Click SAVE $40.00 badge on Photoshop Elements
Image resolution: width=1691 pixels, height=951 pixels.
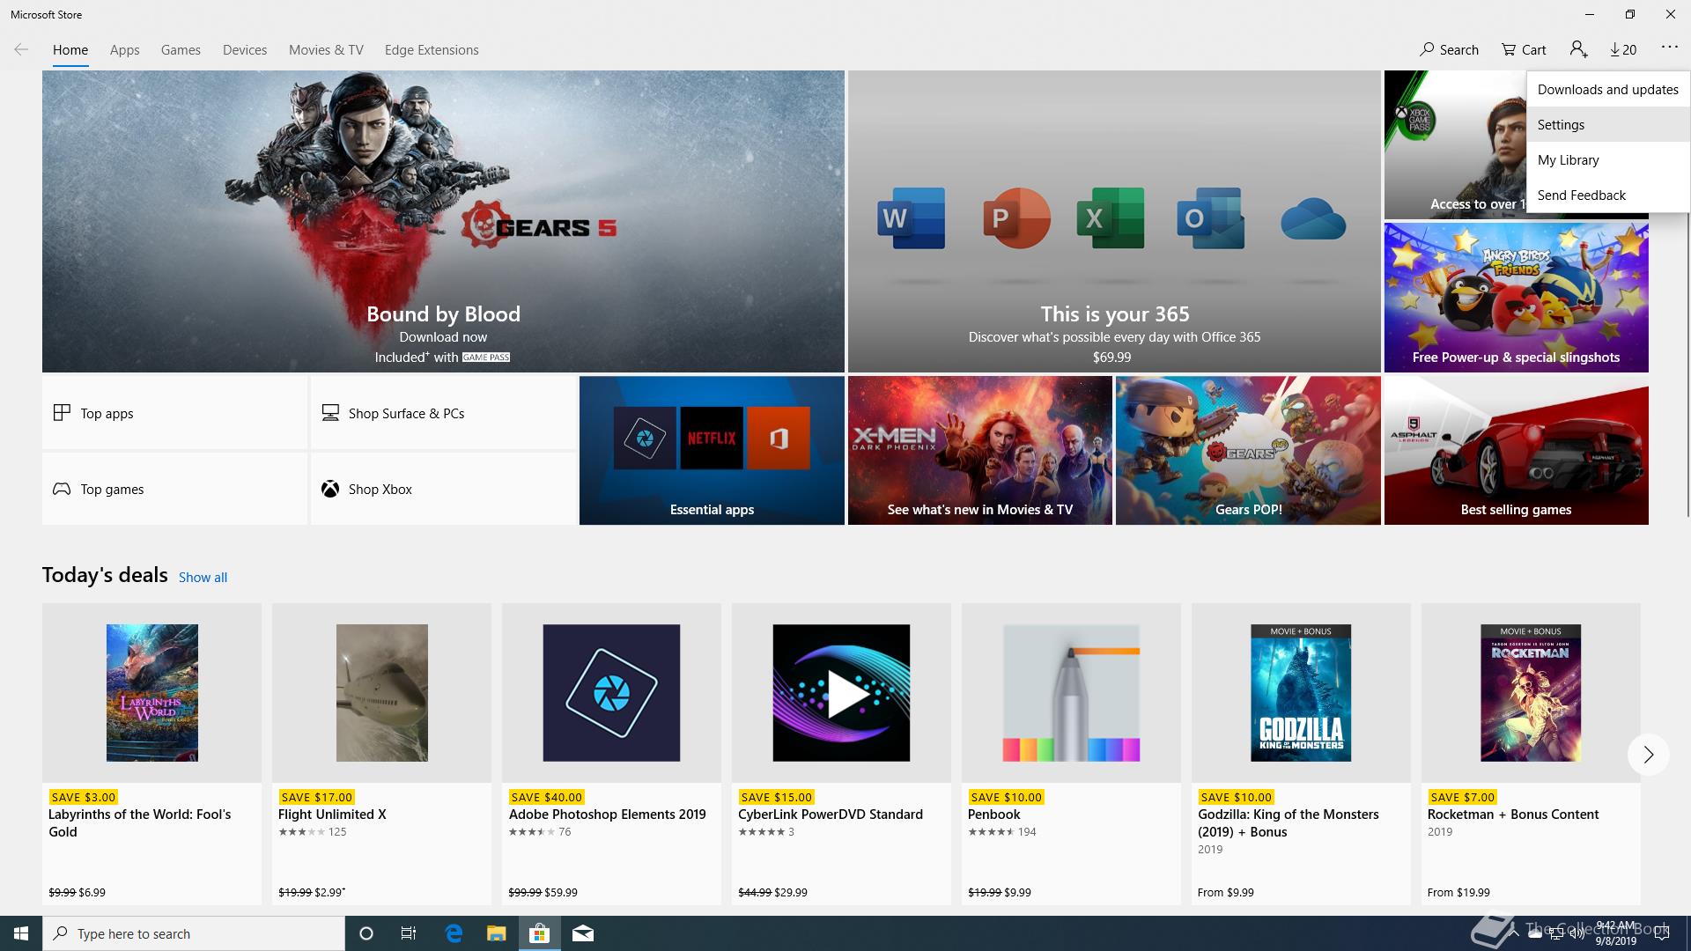[546, 797]
